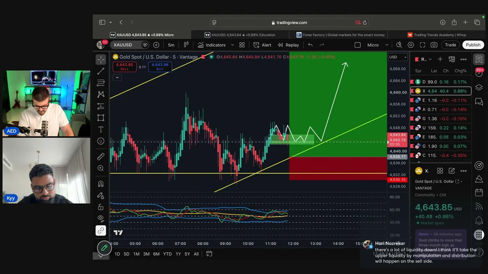The height and width of the screenshot is (274, 488).
Task: Select the Text annotation tool
Action: pyautogui.click(x=101, y=129)
